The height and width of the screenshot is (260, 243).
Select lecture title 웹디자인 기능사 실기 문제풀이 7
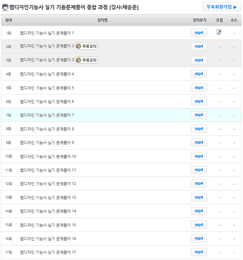coord(47,115)
